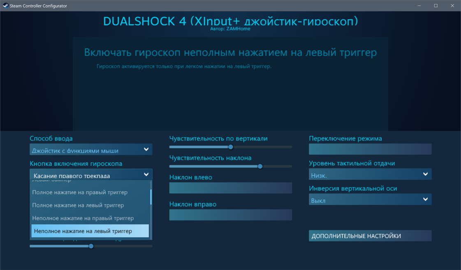Click slider below the open dropdown list
The image size is (461, 270).
pyautogui.click(x=91, y=246)
